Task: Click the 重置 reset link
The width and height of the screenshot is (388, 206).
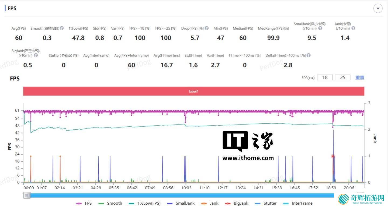Action: 360,77
